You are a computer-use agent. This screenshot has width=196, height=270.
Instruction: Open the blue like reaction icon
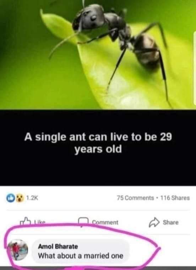pos(10,198)
